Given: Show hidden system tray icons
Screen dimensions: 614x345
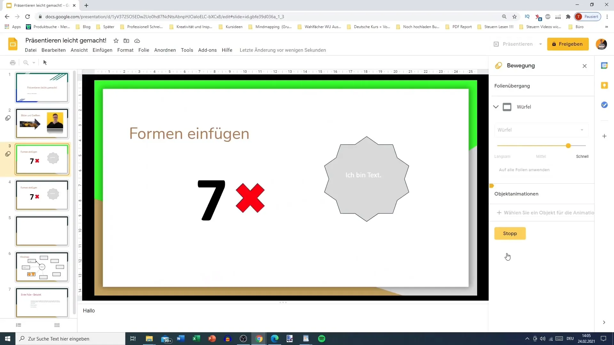Looking at the screenshot, I should point(527,339).
